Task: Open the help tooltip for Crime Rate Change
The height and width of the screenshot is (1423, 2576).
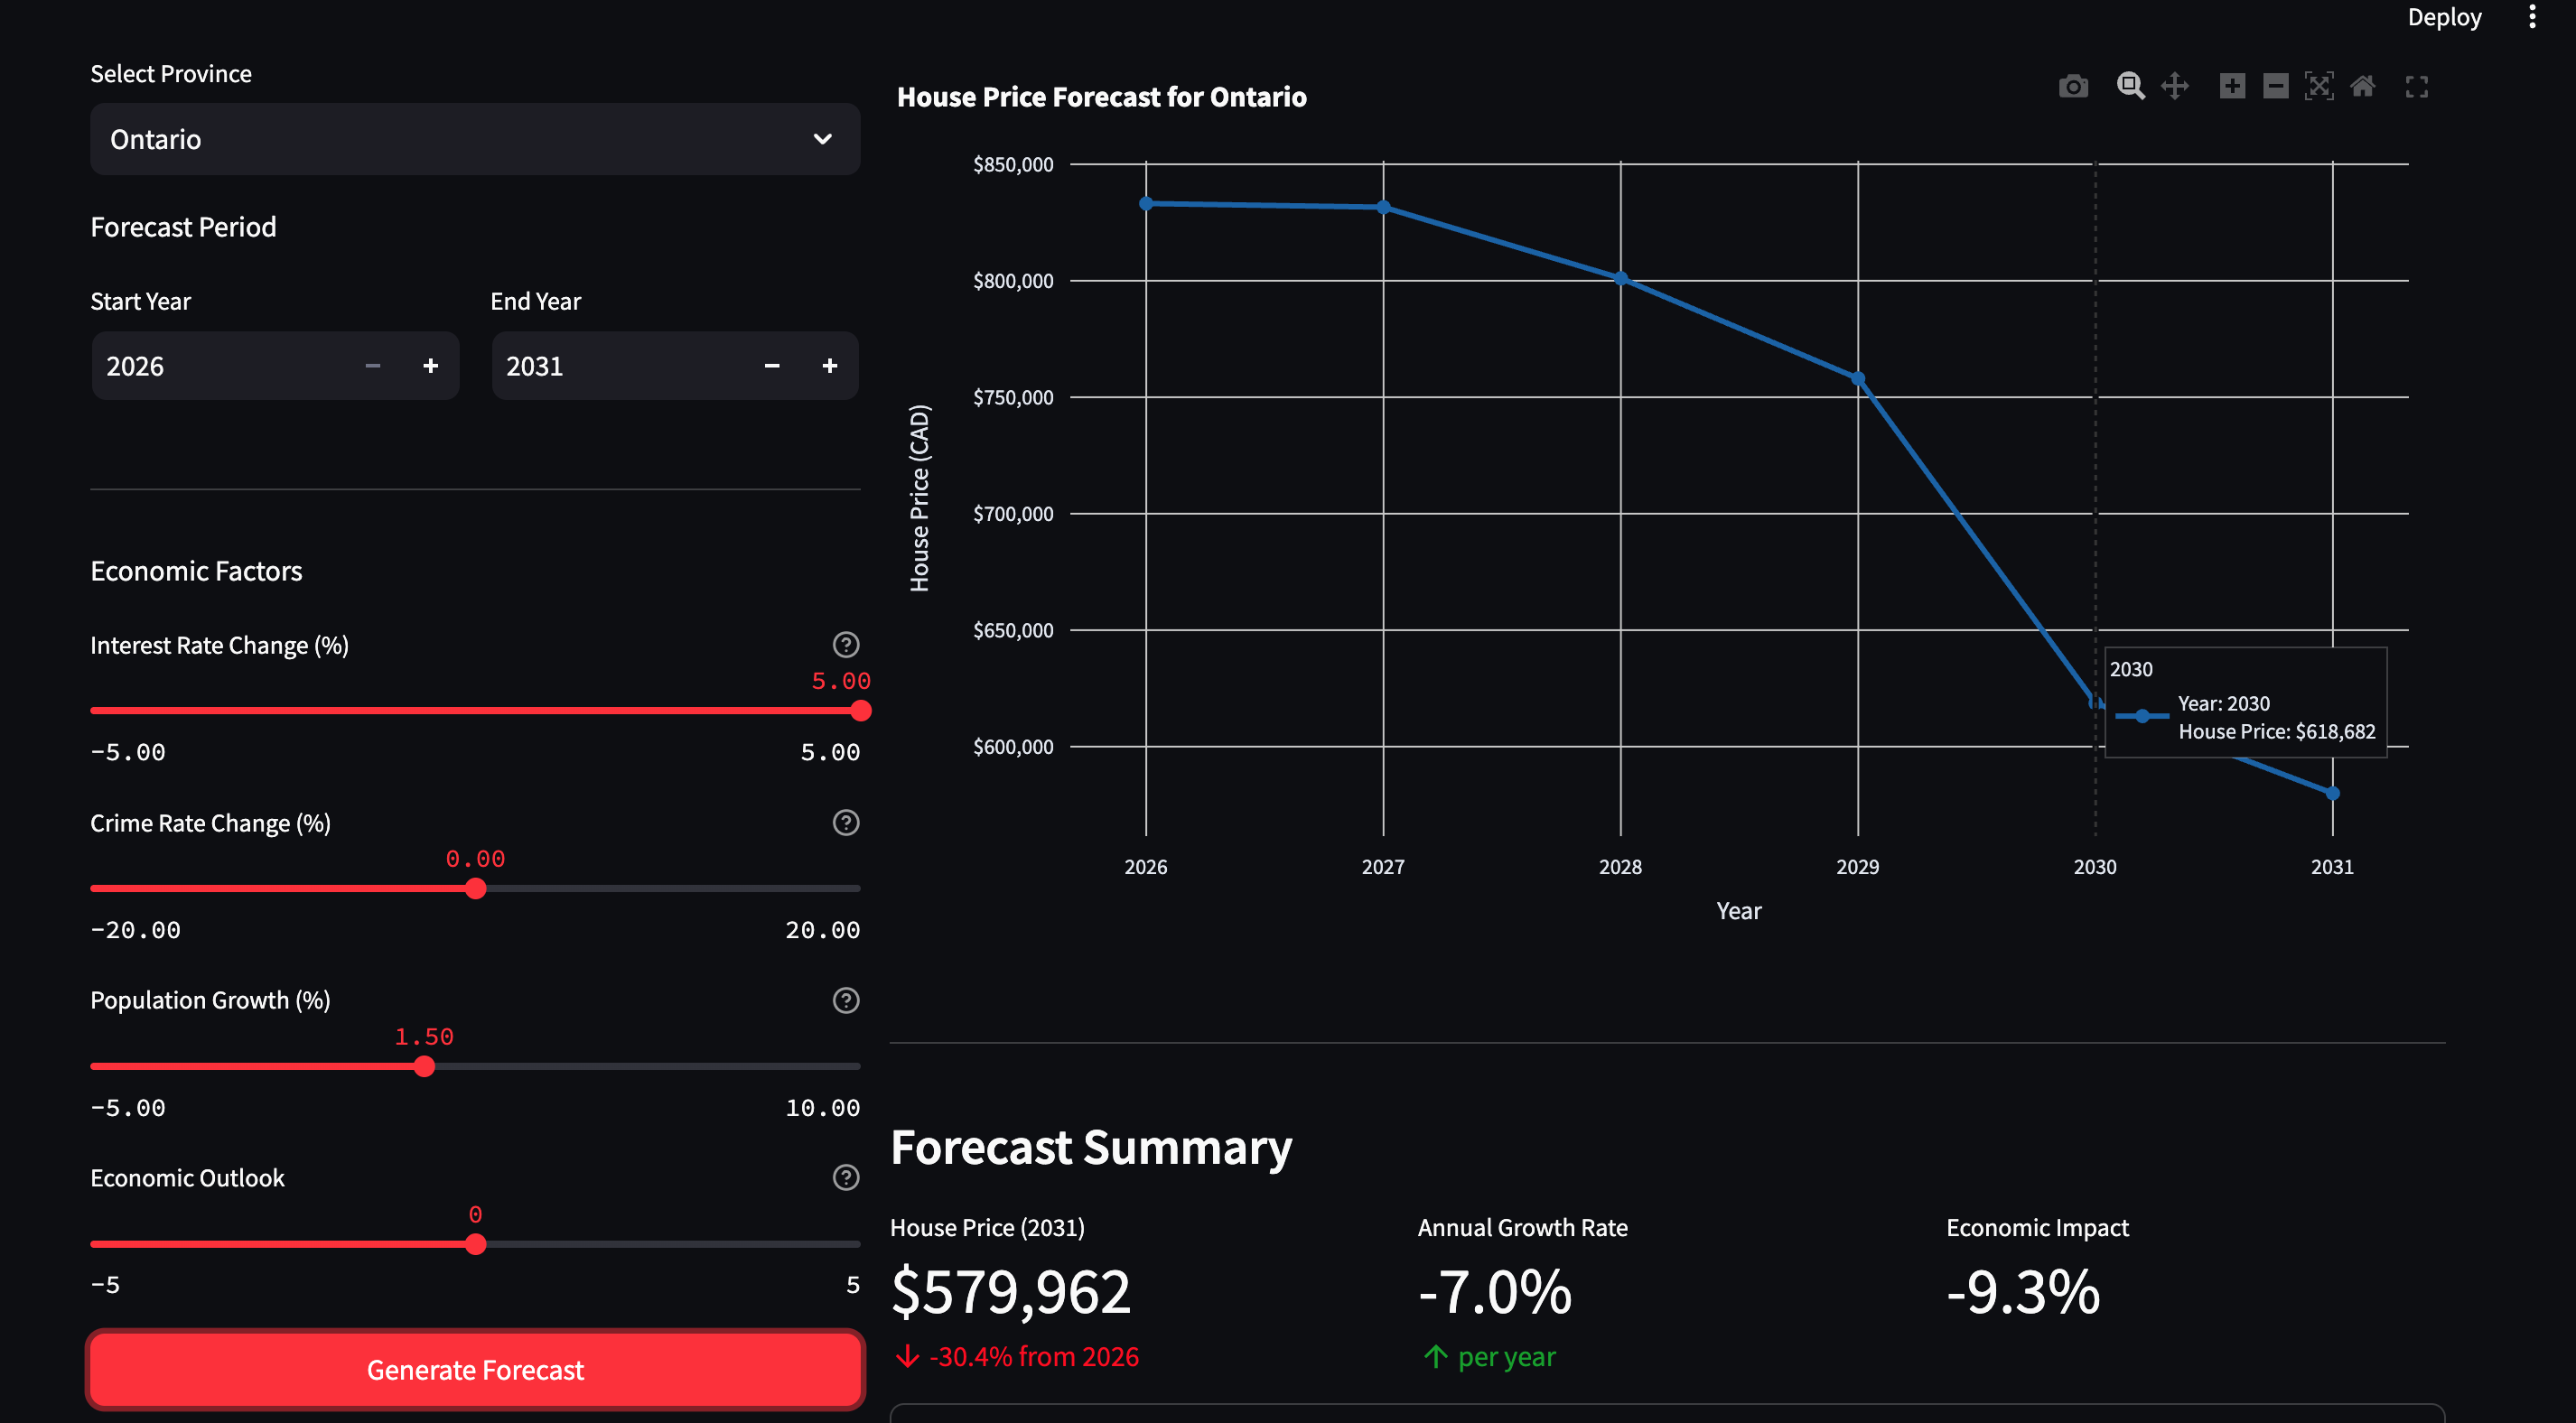Action: (x=845, y=823)
